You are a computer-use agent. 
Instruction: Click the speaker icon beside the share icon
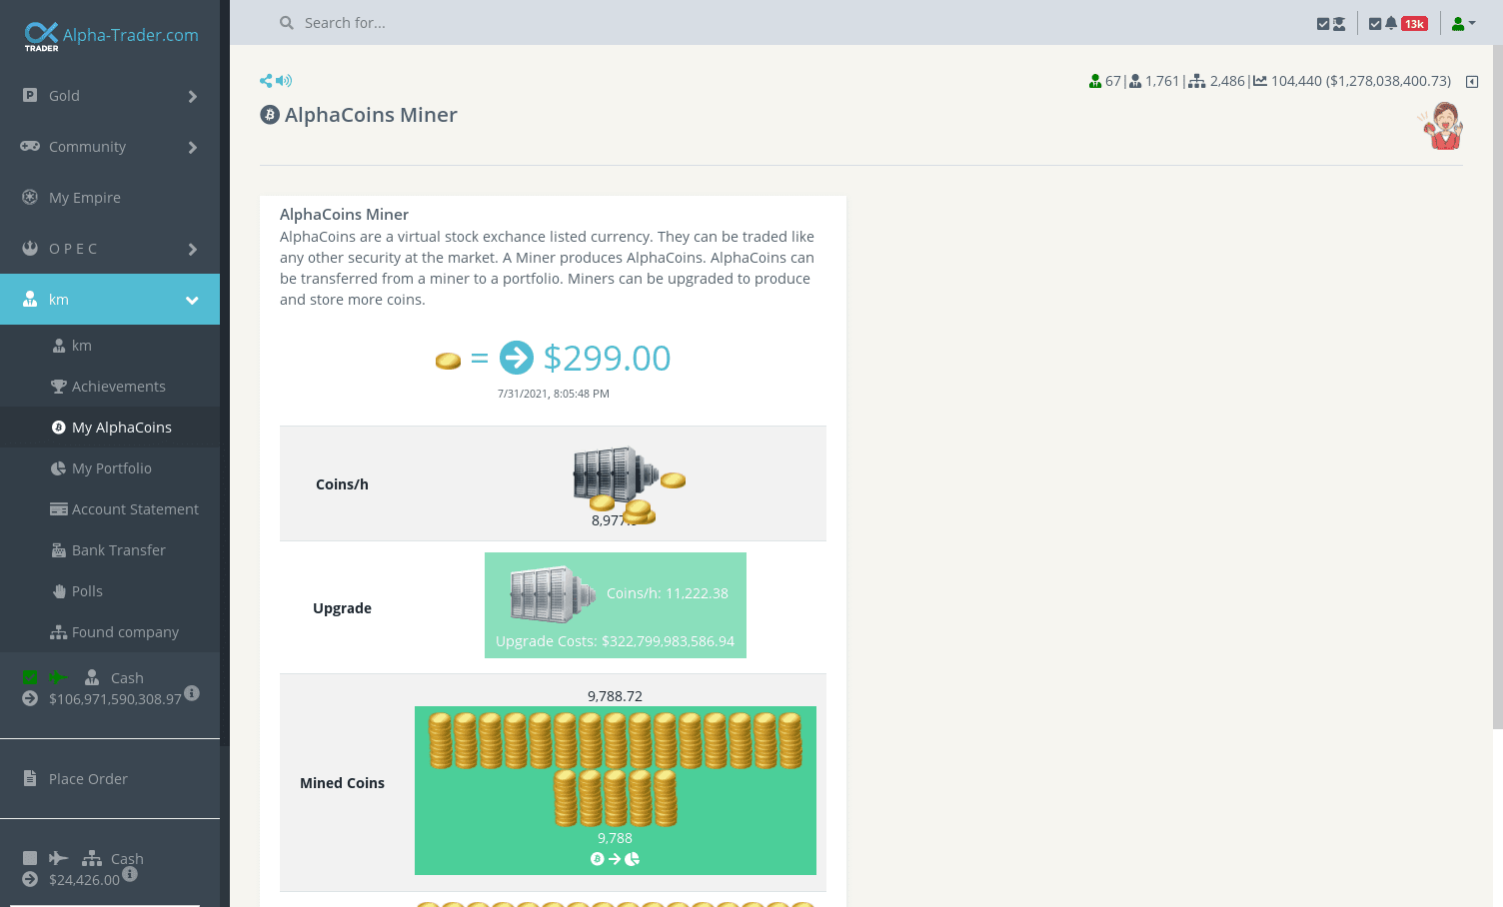(284, 81)
